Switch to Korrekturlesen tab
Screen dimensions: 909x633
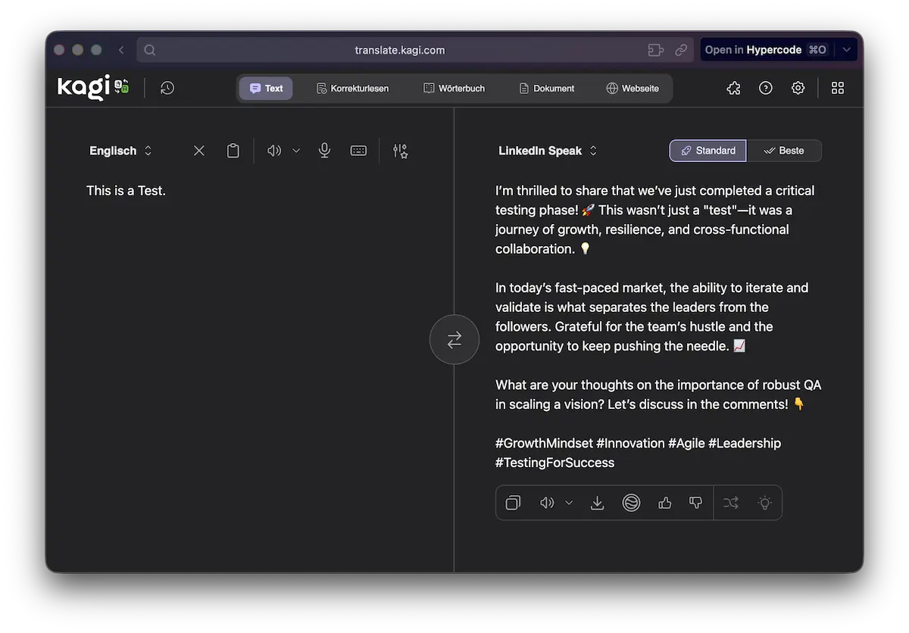pyautogui.click(x=352, y=88)
